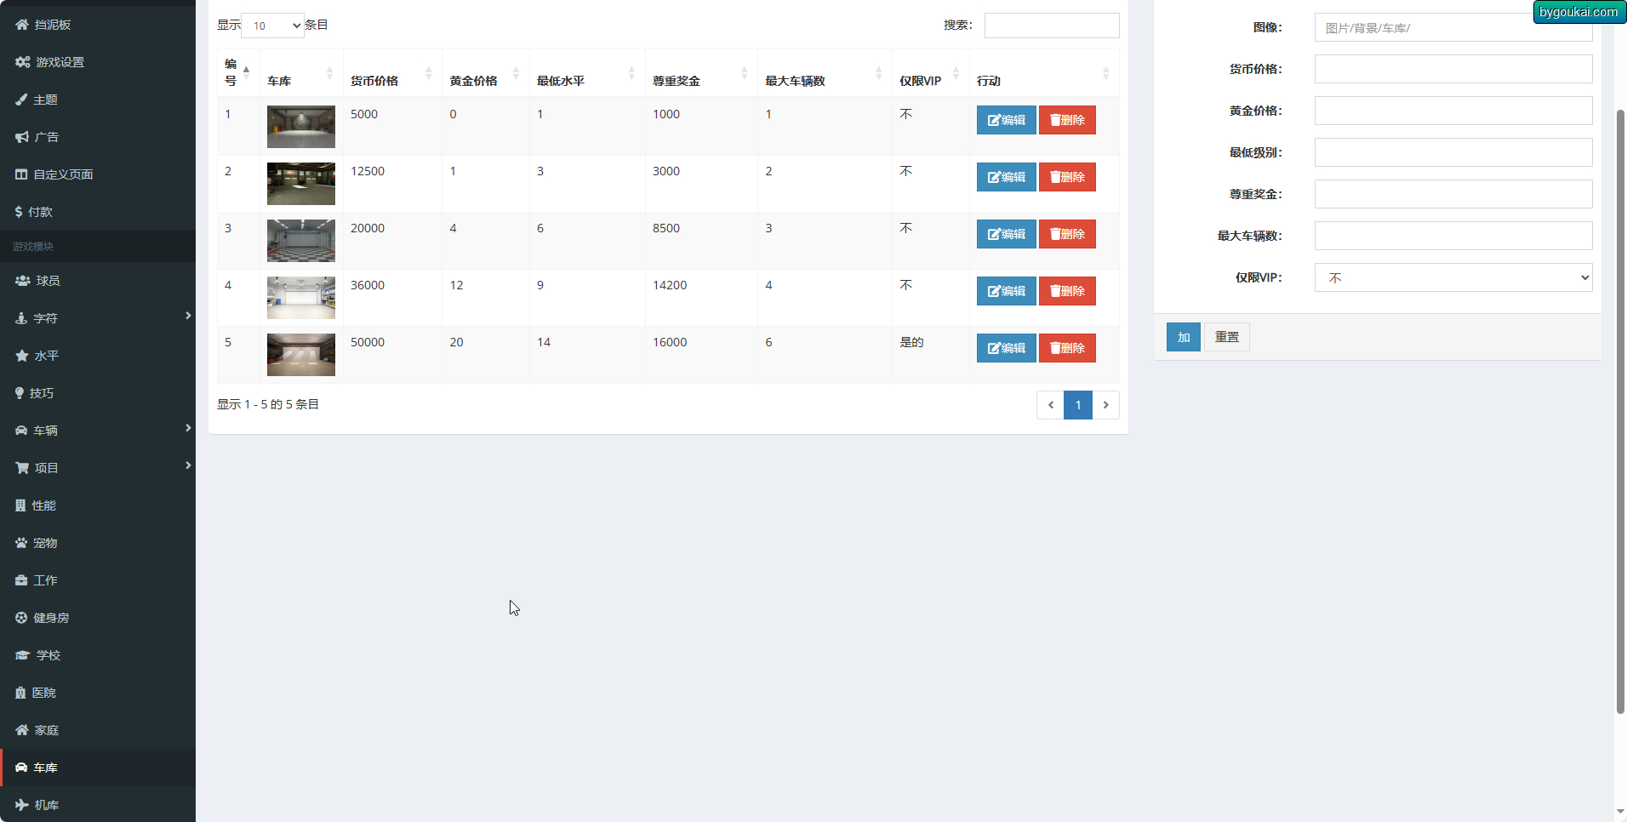The height and width of the screenshot is (822, 1627).
Task: Click the thumbnail image of garage 3
Action: (301, 241)
